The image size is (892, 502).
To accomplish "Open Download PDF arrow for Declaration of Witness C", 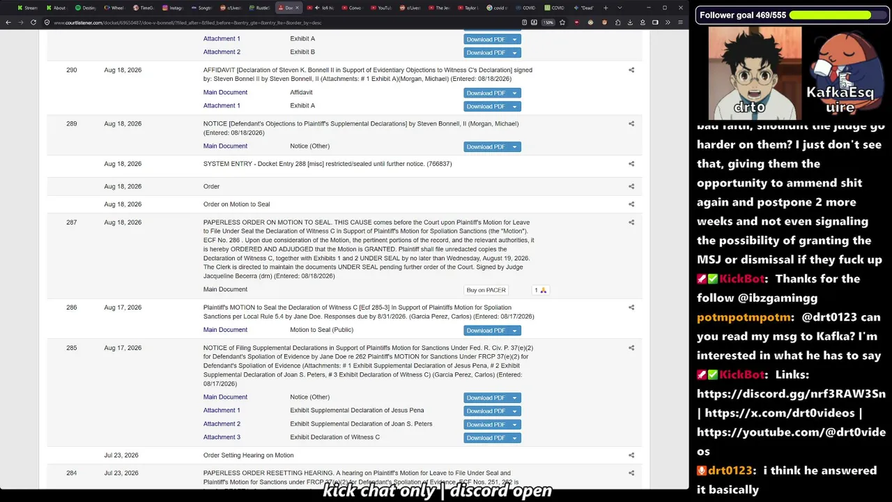I will 515,439.
